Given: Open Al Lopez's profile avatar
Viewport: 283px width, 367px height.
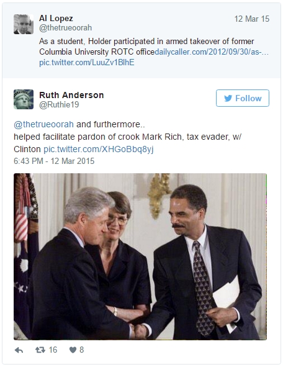Looking at the screenshot, I should point(24,24).
